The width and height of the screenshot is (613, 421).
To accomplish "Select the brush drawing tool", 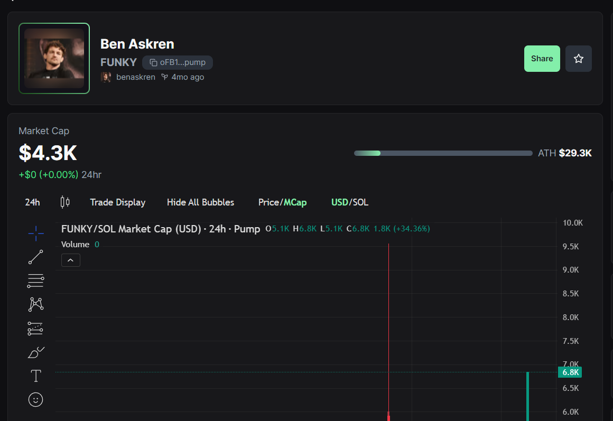I will (x=36, y=352).
